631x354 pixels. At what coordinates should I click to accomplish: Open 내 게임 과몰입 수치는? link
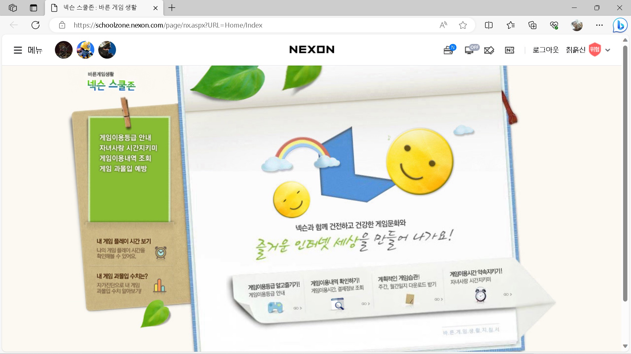tap(122, 276)
